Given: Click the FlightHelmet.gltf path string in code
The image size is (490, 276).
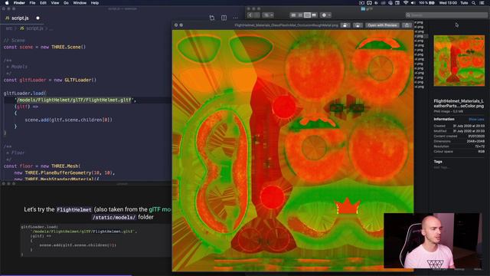Looking at the screenshot, I should pos(75,100).
